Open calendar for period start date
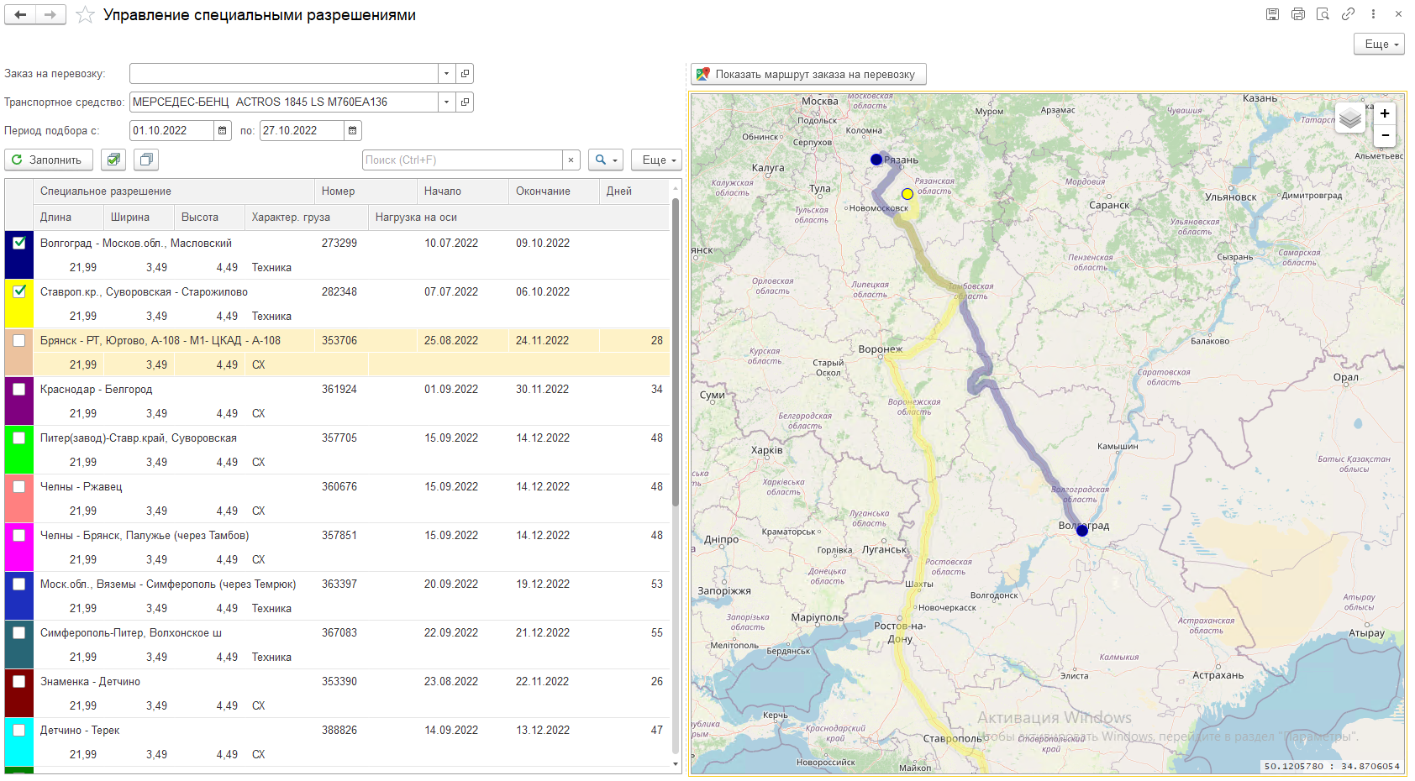Image resolution: width=1415 pixels, height=781 pixels. click(222, 131)
